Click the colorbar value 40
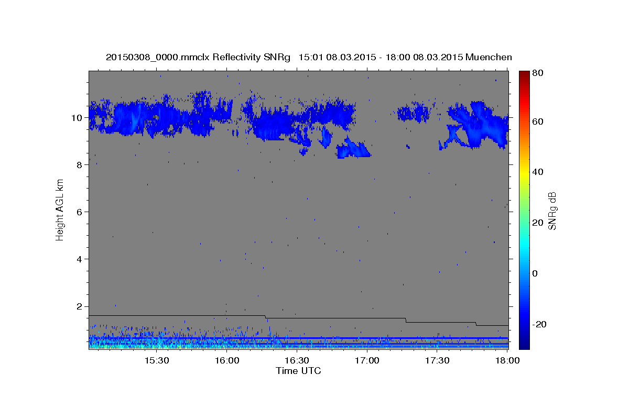Screen dimensions: 629x419 pos(537,172)
